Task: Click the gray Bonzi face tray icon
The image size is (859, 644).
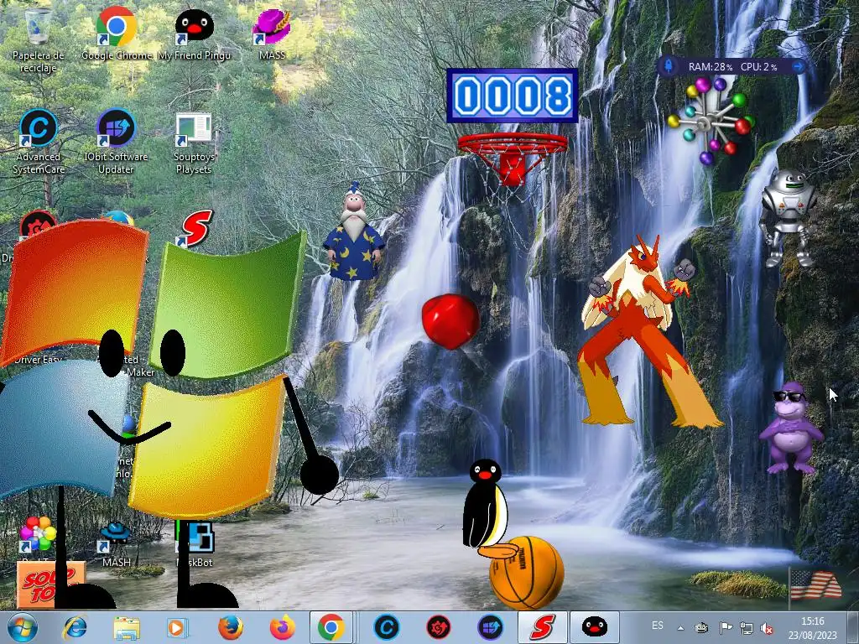Action: click(x=702, y=628)
